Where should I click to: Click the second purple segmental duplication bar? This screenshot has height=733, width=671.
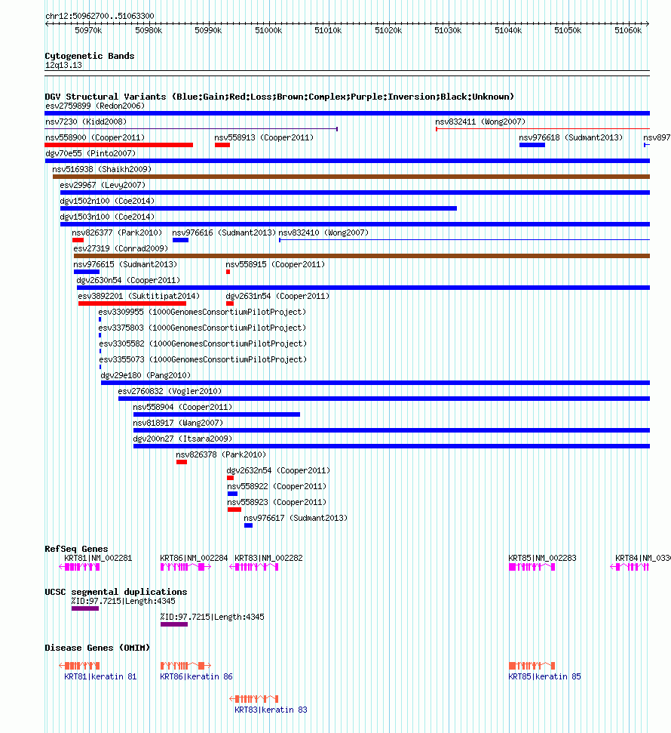click(174, 624)
